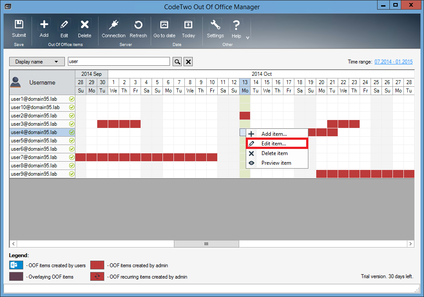The height and width of the screenshot is (297, 424).
Task: Choose Preview item in context menu
Action: [x=277, y=163]
